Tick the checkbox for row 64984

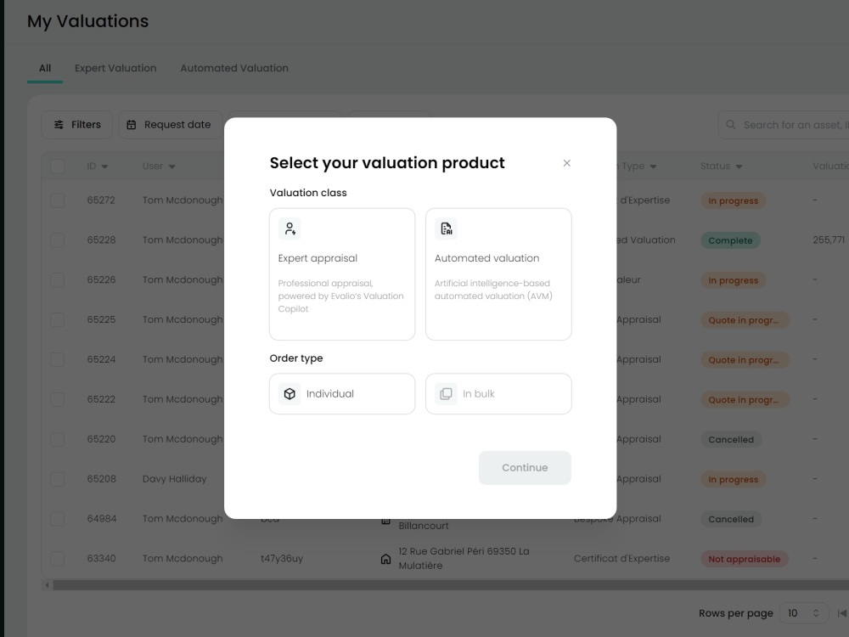58,519
